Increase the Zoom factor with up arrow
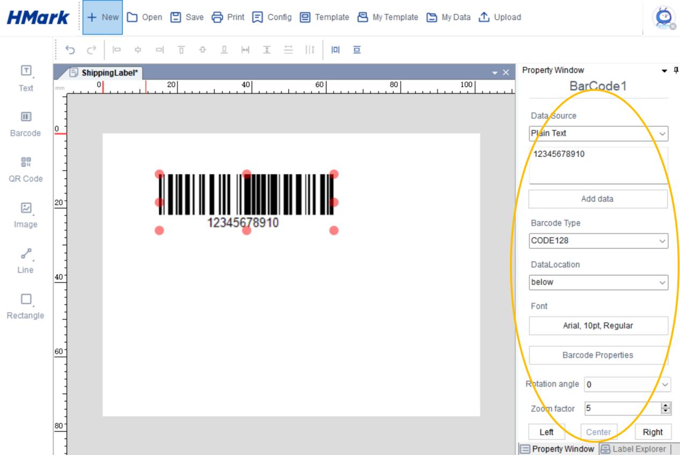This screenshot has width=680, height=455. point(667,406)
